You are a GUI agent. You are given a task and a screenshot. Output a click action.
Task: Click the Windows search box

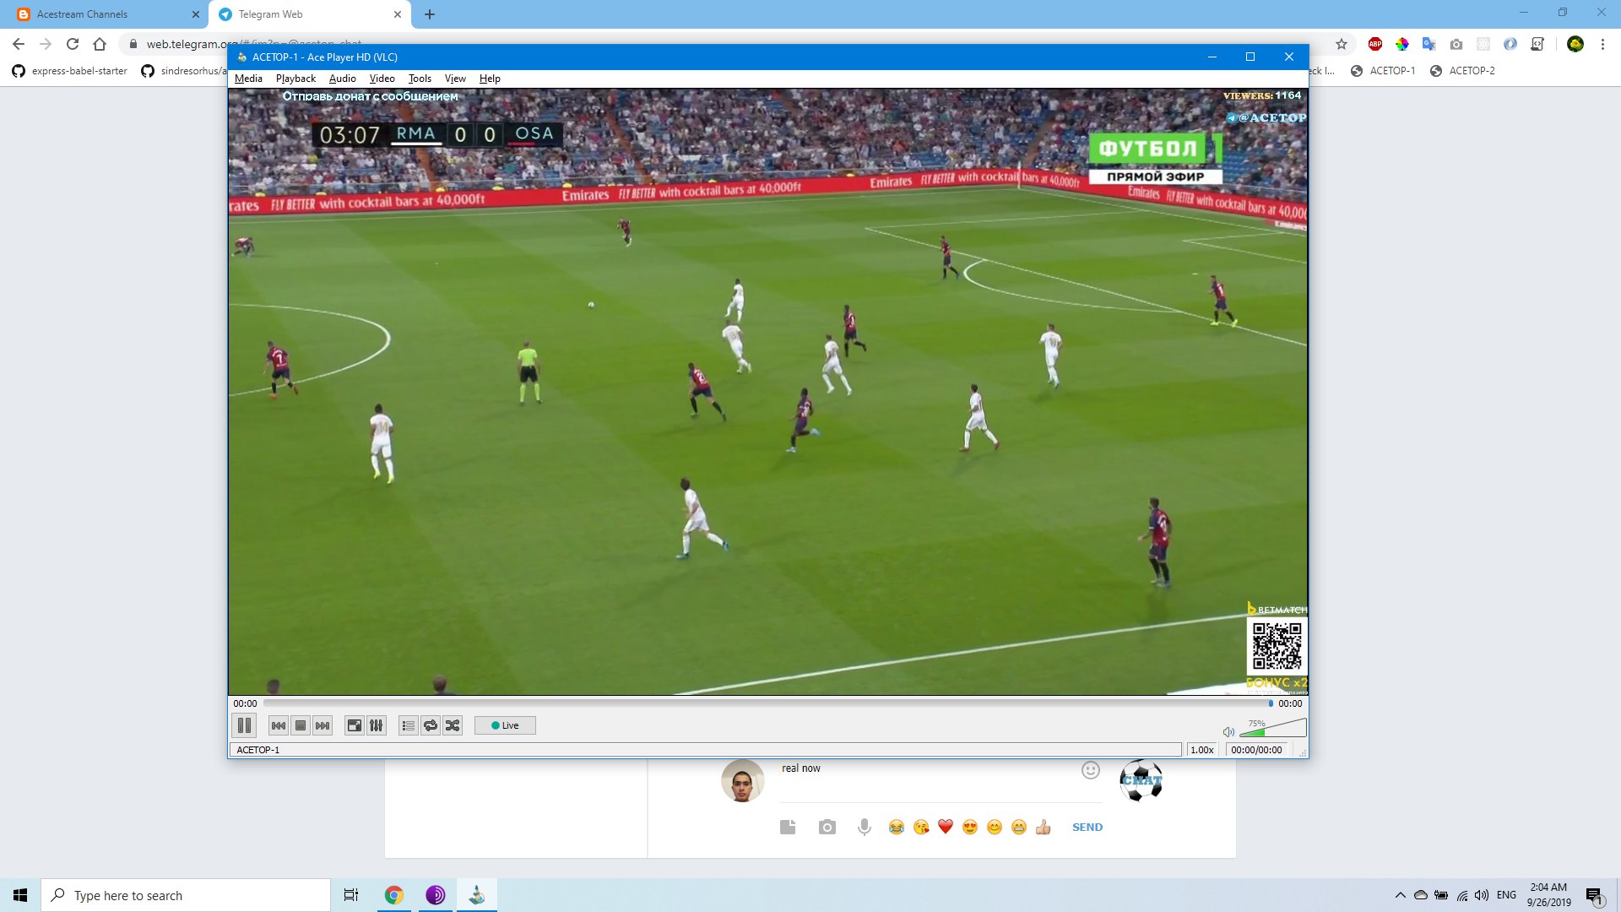tap(186, 895)
